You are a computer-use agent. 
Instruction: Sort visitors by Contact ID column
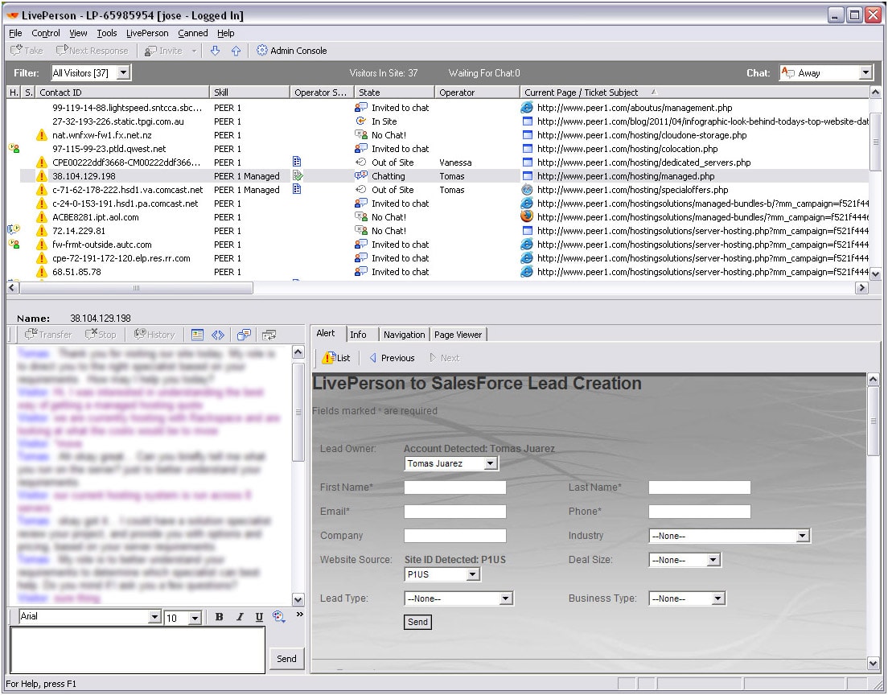[x=121, y=93]
